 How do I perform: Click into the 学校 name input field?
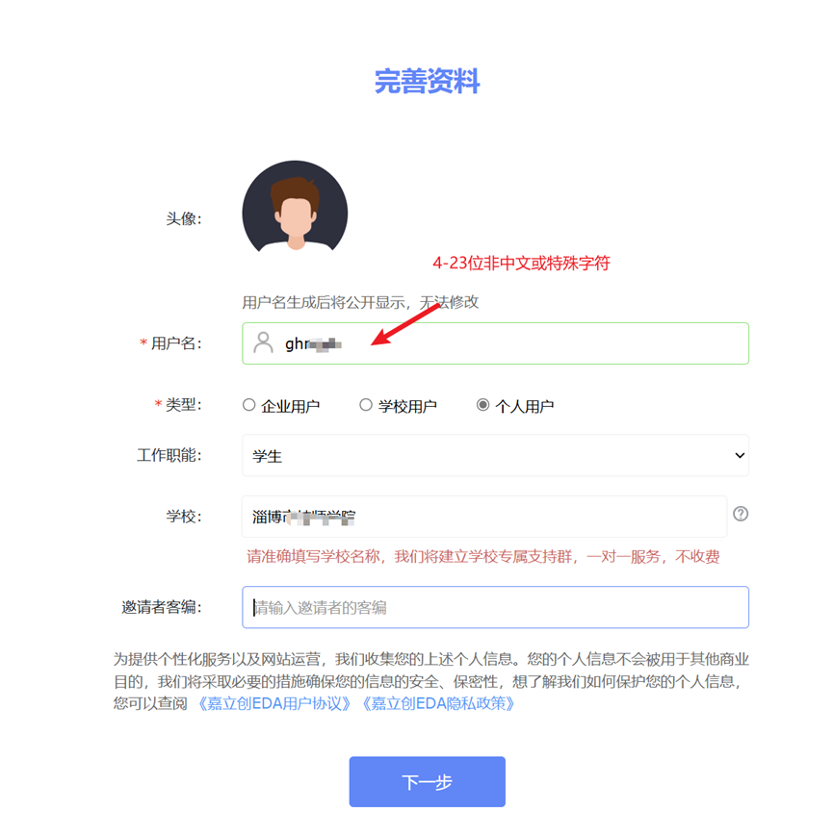[484, 517]
